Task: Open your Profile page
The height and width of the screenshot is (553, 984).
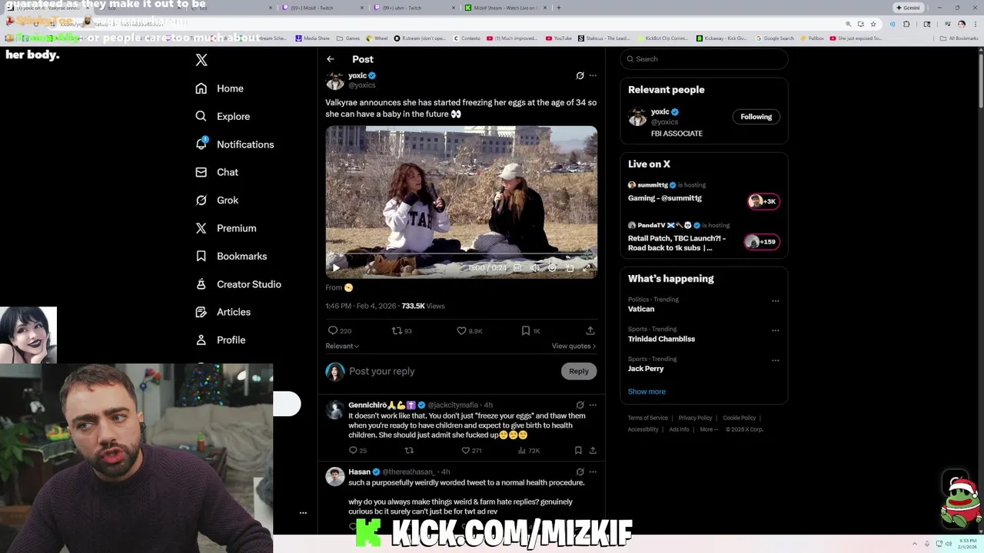Action: 221,340
